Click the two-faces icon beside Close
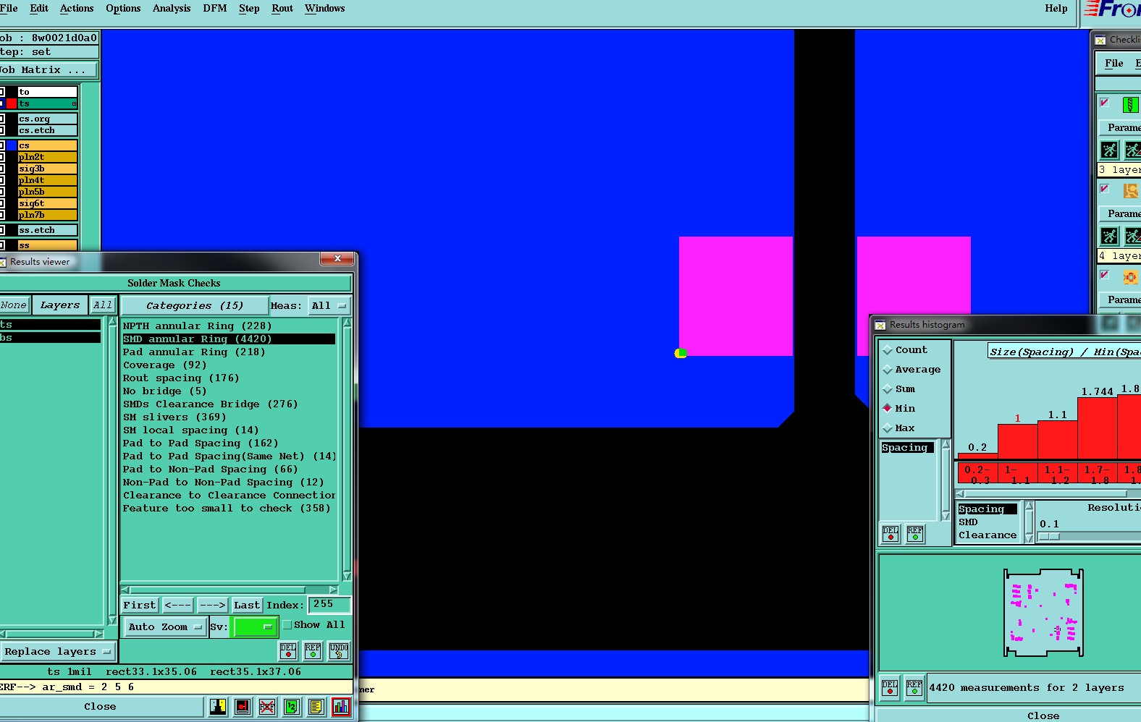 (218, 707)
